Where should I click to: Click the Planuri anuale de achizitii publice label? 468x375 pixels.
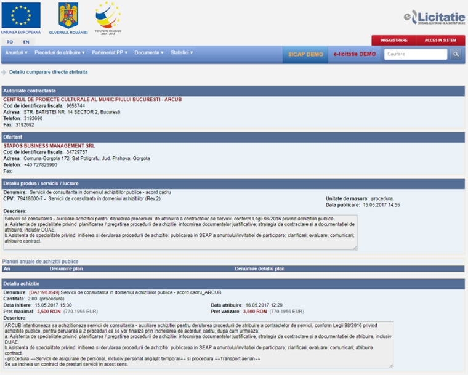40,262
